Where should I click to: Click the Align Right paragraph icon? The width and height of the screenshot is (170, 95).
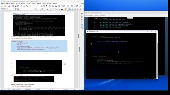[75, 9]
